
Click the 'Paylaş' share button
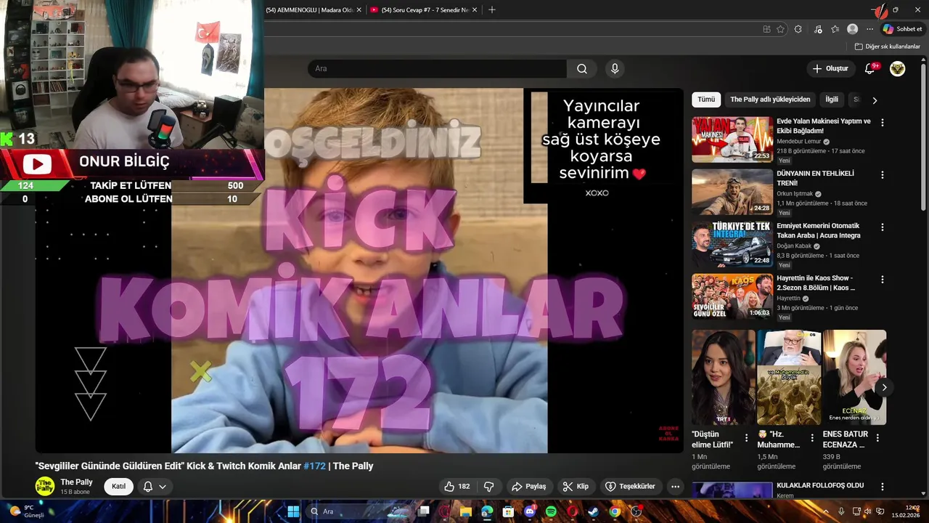click(528, 486)
